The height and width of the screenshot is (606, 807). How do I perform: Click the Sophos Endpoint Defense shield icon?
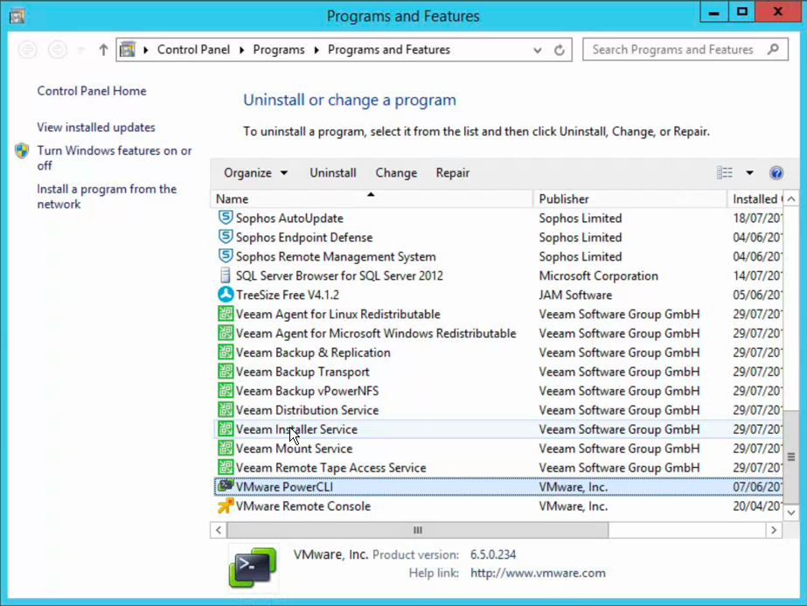tap(225, 237)
